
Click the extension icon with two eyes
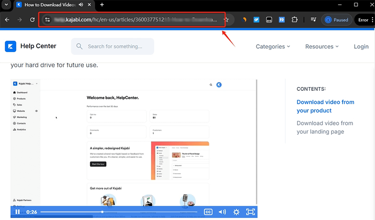tap(269, 20)
